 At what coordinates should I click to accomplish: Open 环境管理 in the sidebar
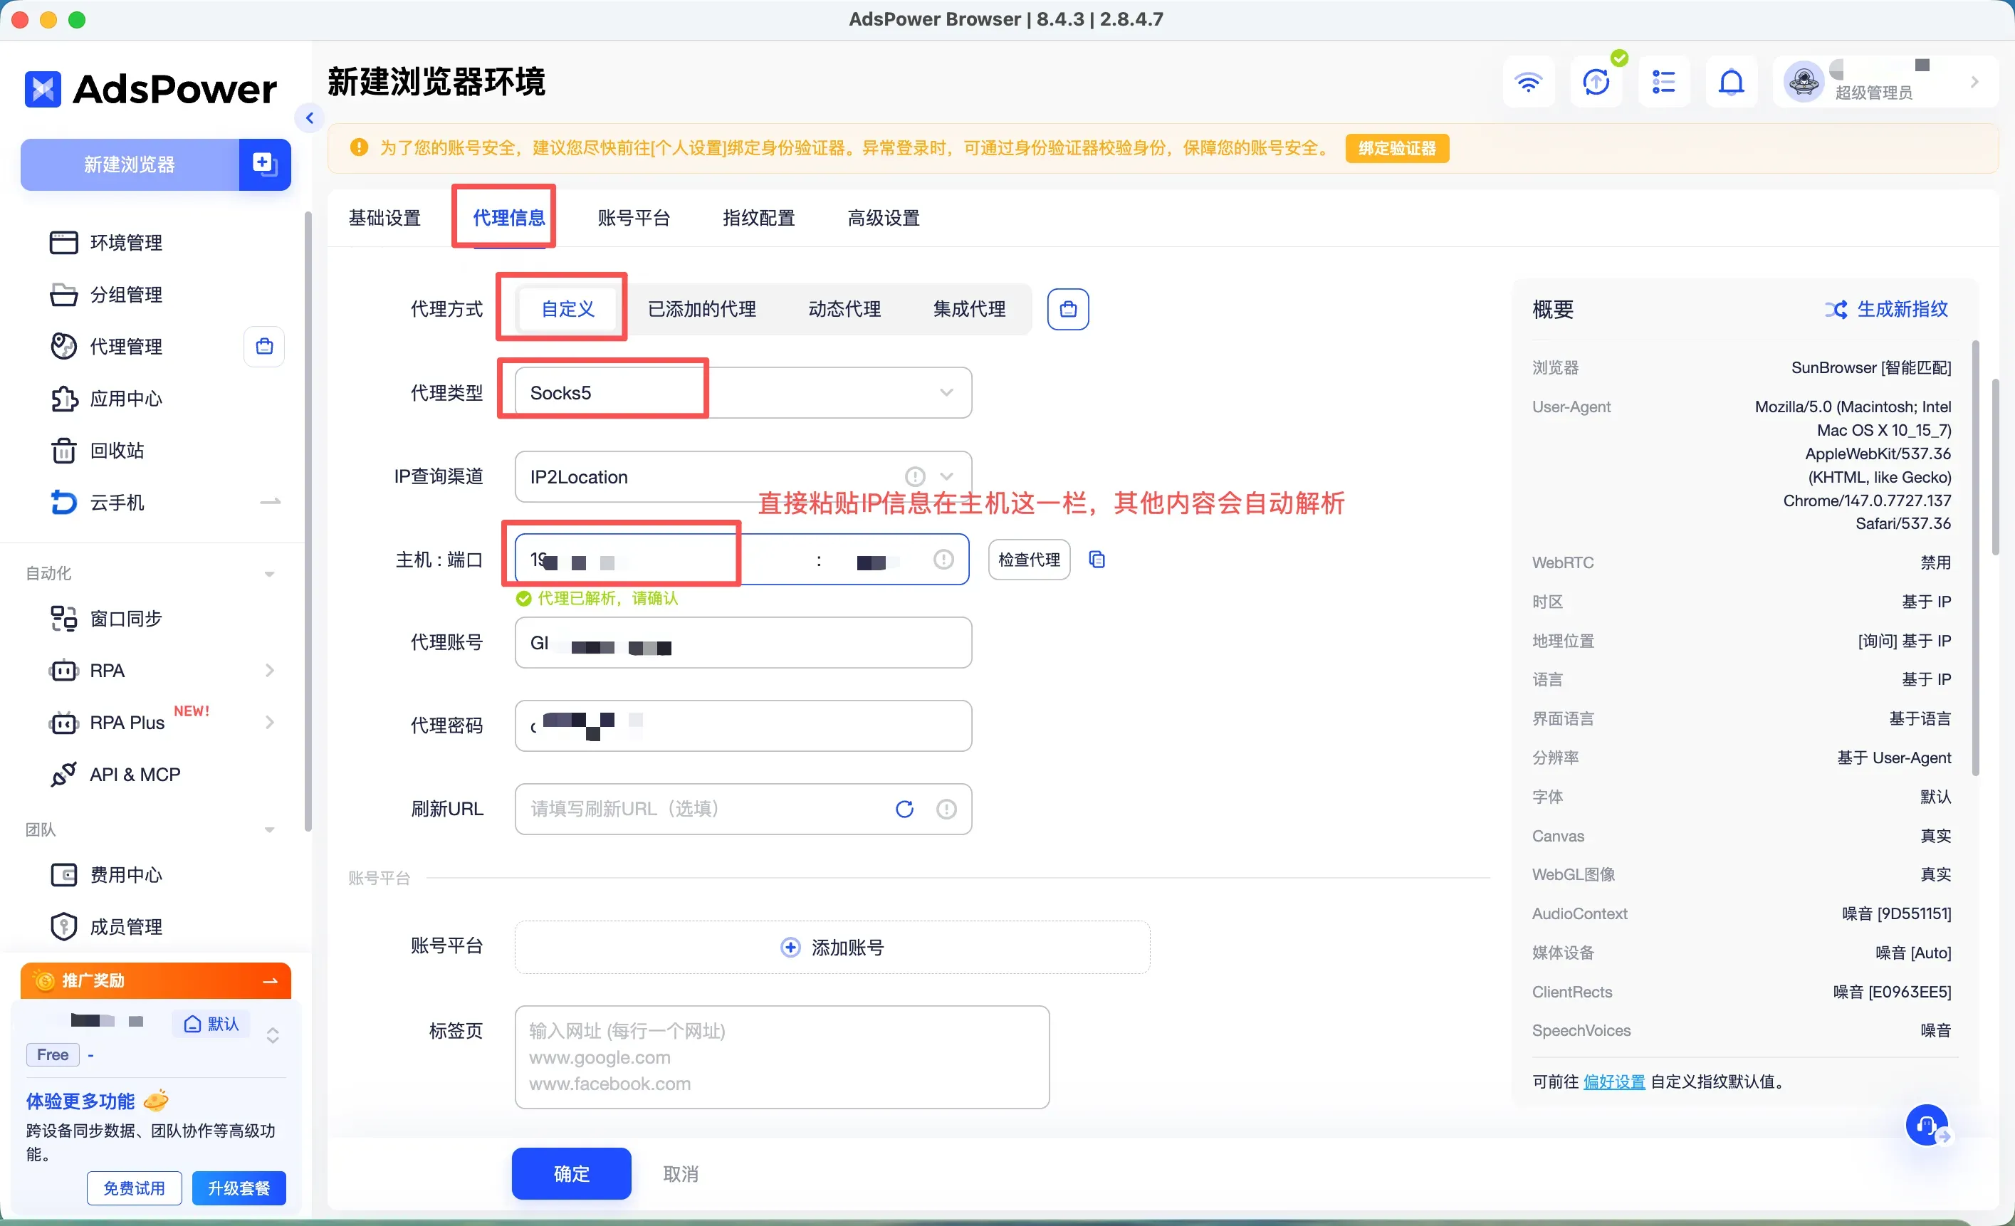(x=126, y=242)
